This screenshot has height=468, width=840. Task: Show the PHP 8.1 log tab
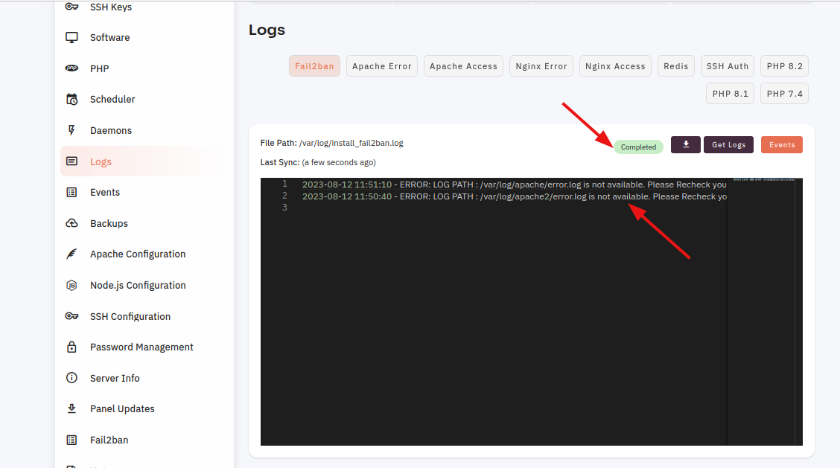pyautogui.click(x=731, y=94)
